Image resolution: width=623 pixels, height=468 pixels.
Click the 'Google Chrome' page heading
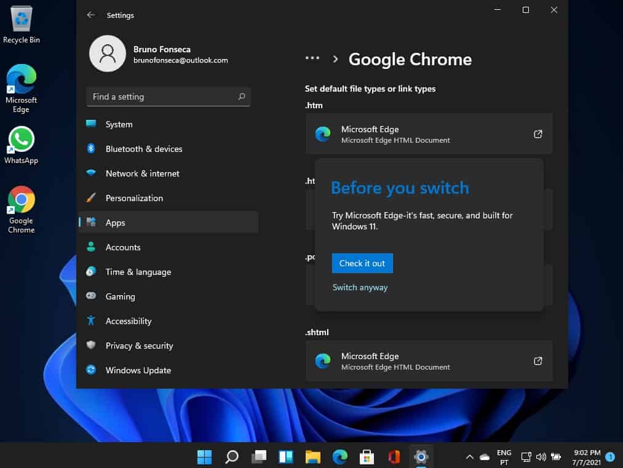pos(410,59)
